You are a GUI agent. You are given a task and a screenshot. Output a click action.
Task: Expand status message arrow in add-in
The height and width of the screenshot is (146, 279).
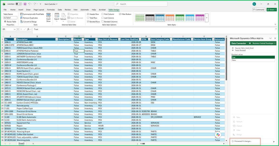(274, 142)
